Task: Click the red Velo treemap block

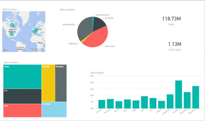Action: (x=22, y=110)
